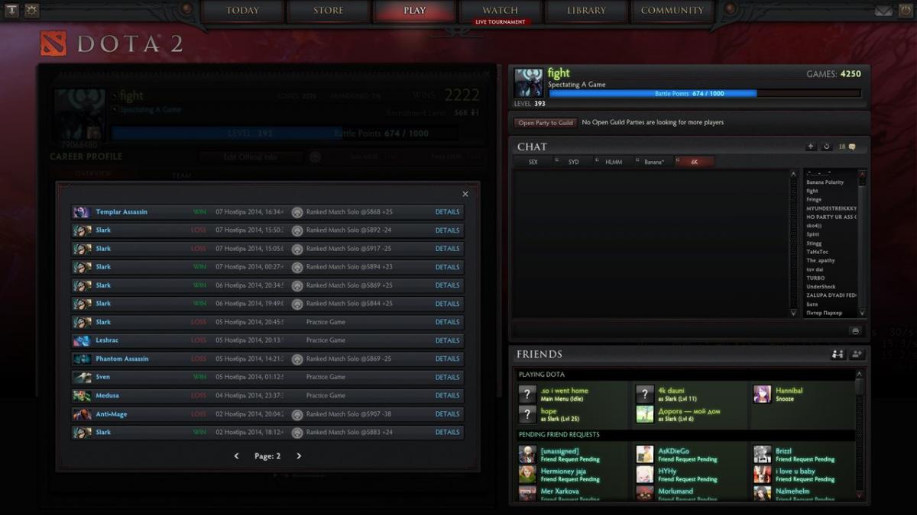
Task: Switch to SYD chat channel tab
Action: (x=573, y=162)
